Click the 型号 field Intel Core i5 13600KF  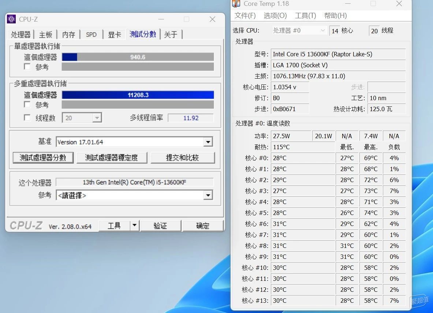tap(338, 54)
